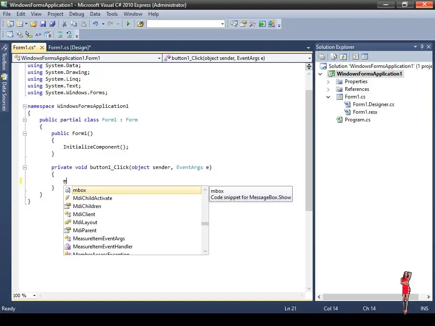Screen dimensions: 435x326
Task: Collapse the Form1.cs tree node
Action: click(328, 97)
